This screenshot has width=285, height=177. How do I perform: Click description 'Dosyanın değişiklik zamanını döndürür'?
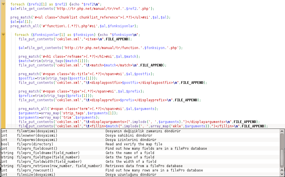[x=143, y=131]
